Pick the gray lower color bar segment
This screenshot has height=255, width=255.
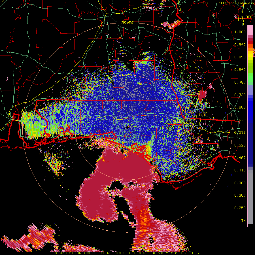coord(250,197)
